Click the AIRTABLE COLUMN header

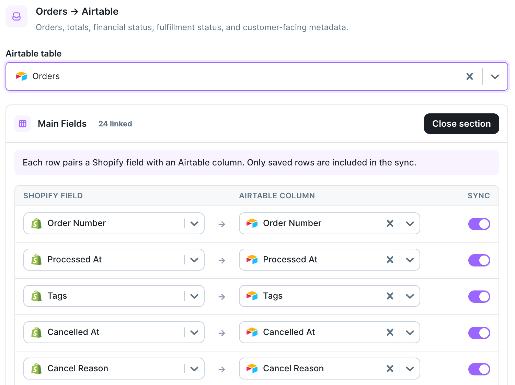tap(277, 196)
